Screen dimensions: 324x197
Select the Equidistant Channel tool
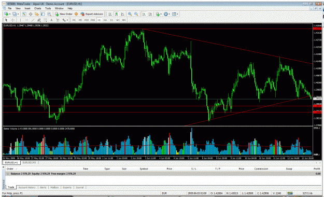click(x=39, y=20)
